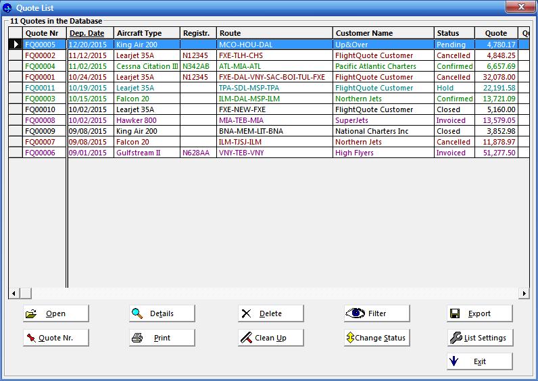Click the folder icon on the Open button
This screenshot has height=381, width=538.
pyautogui.click(x=31, y=313)
